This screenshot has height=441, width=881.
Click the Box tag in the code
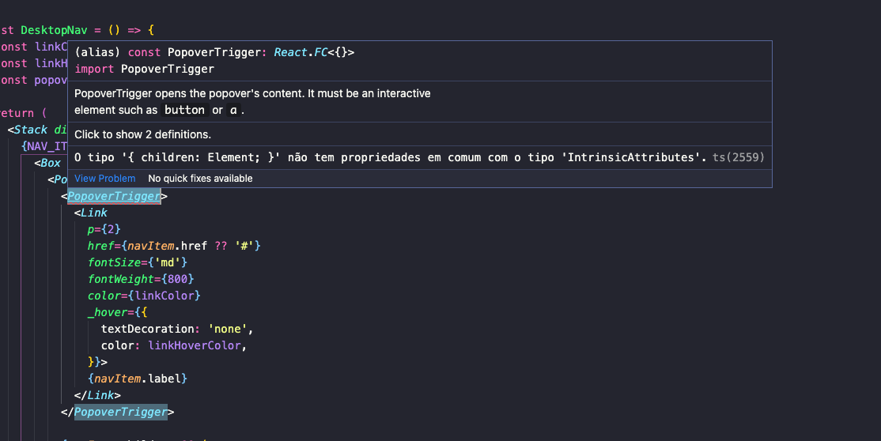tap(47, 163)
